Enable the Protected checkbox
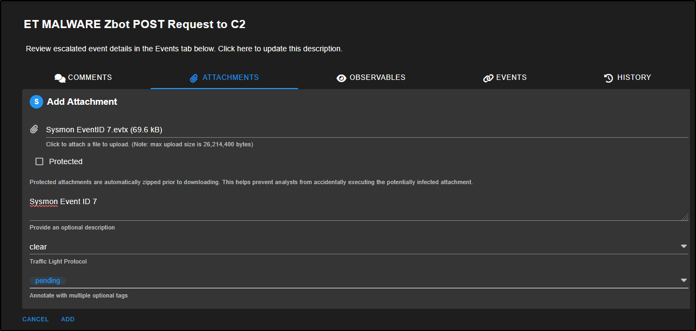 click(x=39, y=161)
